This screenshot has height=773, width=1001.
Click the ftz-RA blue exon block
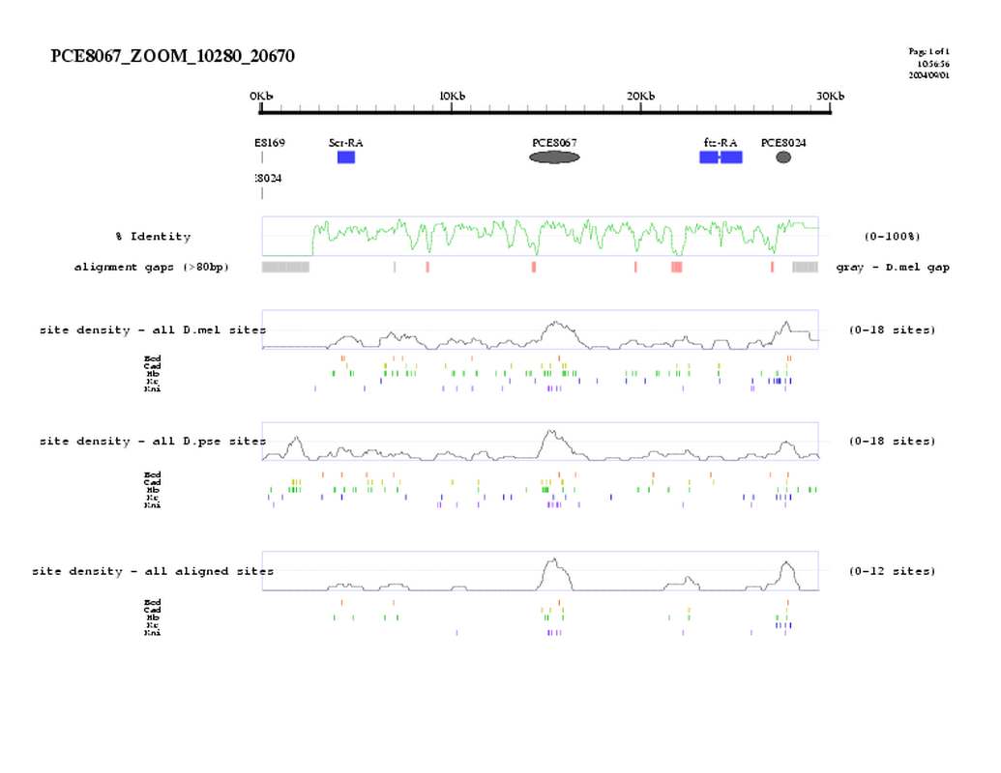(721, 157)
